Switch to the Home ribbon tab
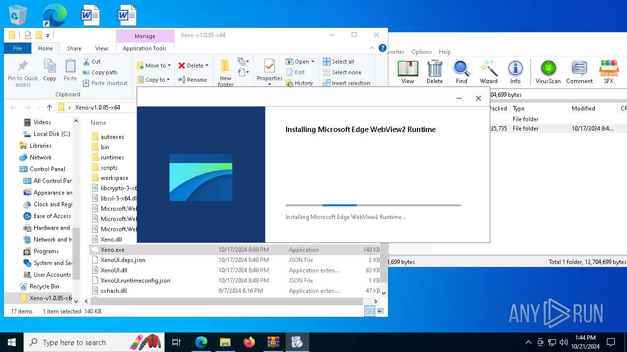627x352 pixels. (x=46, y=48)
